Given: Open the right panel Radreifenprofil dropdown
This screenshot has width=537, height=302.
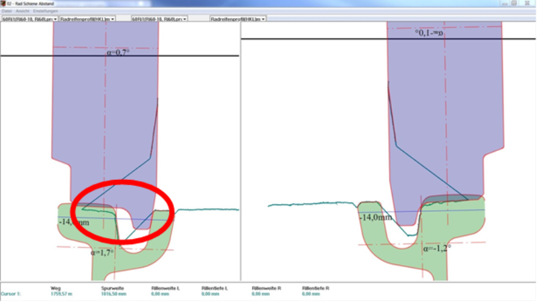Looking at the screenshot, I should (238, 19).
